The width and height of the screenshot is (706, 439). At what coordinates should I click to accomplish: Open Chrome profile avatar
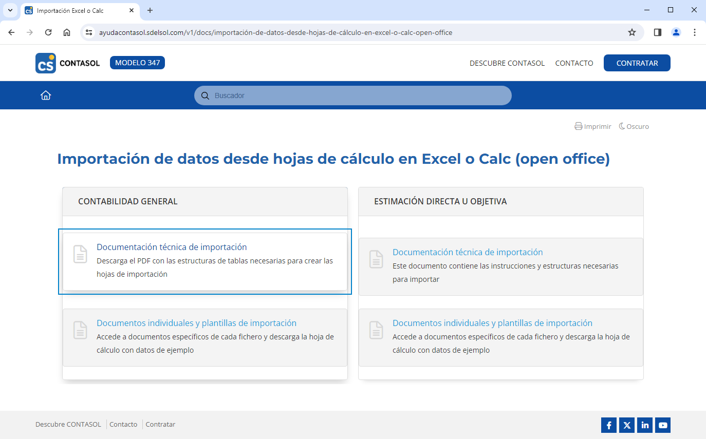(x=676, y=32)
